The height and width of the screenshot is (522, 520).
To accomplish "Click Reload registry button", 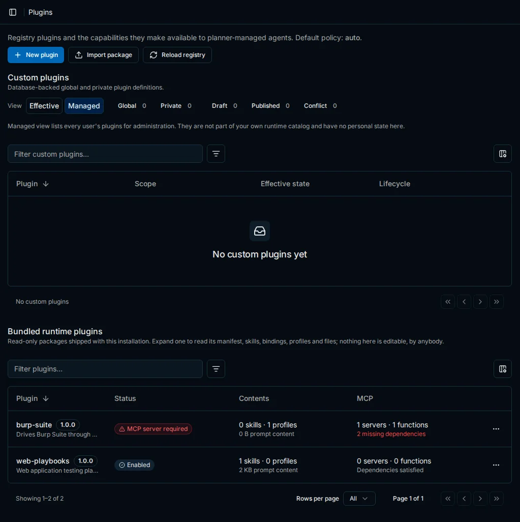I will coord(177,55).
